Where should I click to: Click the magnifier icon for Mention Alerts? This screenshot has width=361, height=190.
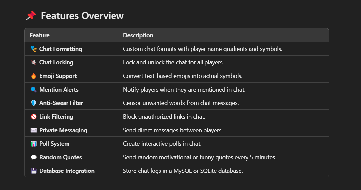[34, 90]
